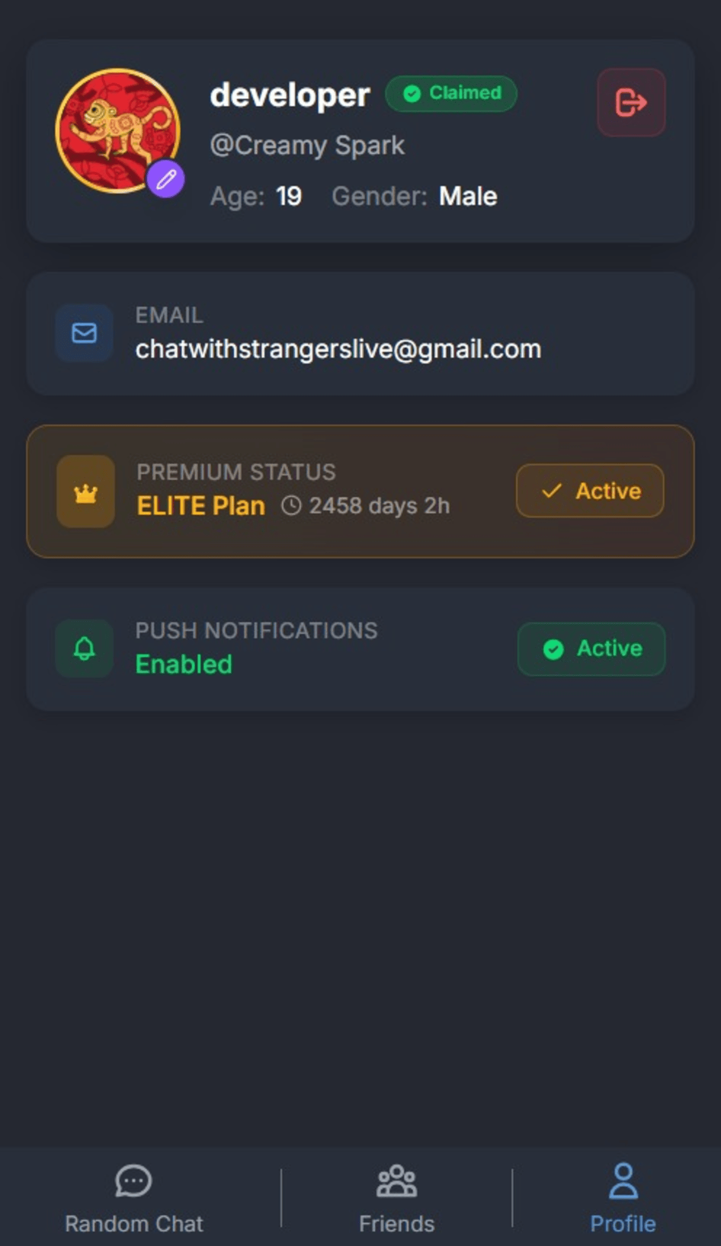Click the green Enabled status text

coord(184,664)
